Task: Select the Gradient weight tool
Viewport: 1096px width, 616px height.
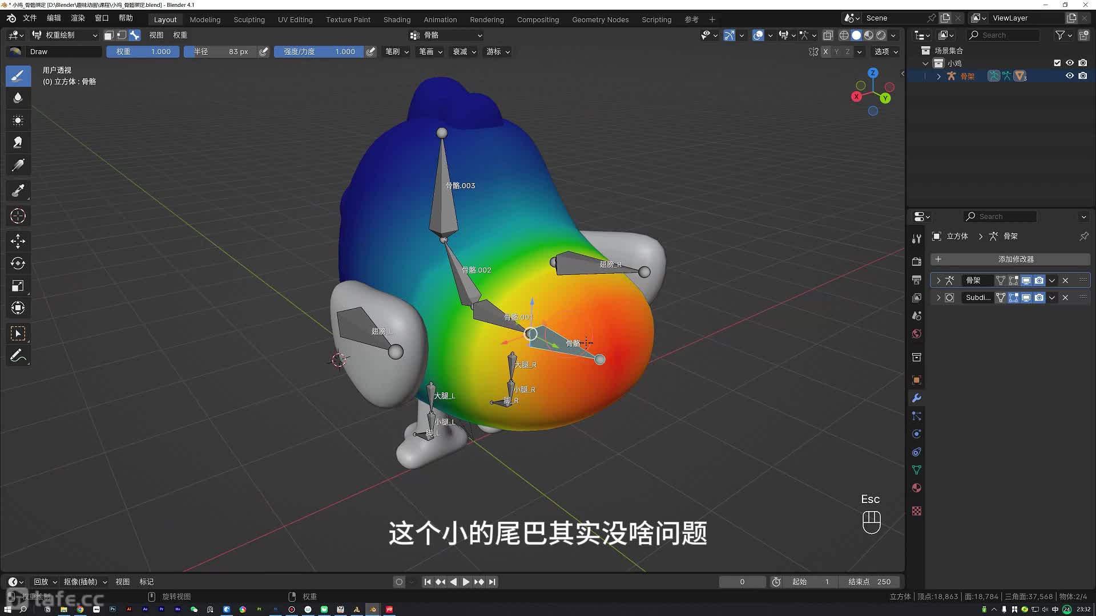Action: click(18, 165)
